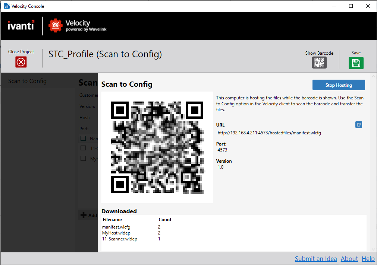Toggle the first file checkbox in the list

click(x=83, y=138)
